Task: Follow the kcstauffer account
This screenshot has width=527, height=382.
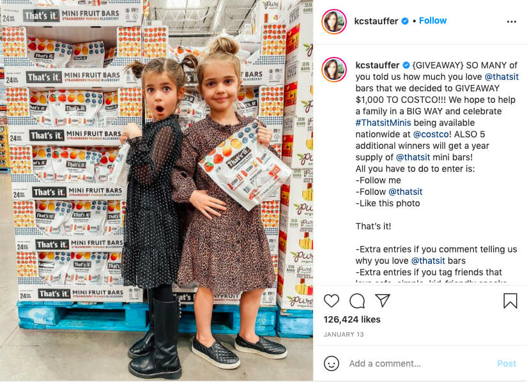Action: 432,21
